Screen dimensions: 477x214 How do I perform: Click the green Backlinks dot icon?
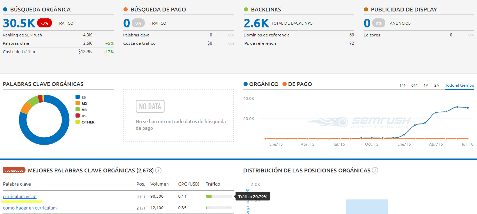coord(246,10)
